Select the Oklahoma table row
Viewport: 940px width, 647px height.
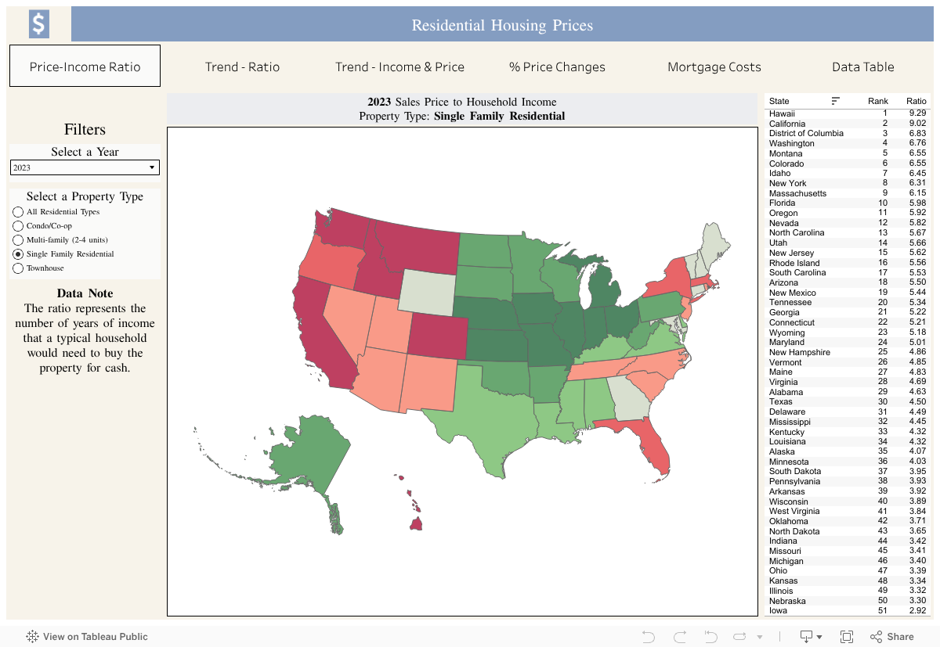coord(848,521)
